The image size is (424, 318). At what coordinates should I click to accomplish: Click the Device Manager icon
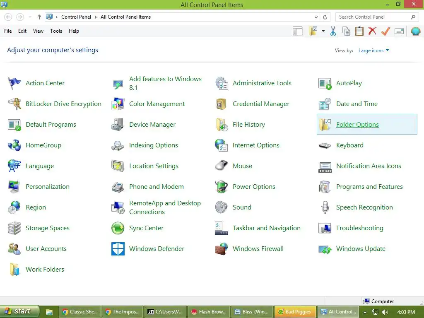(x=118, y=125)
